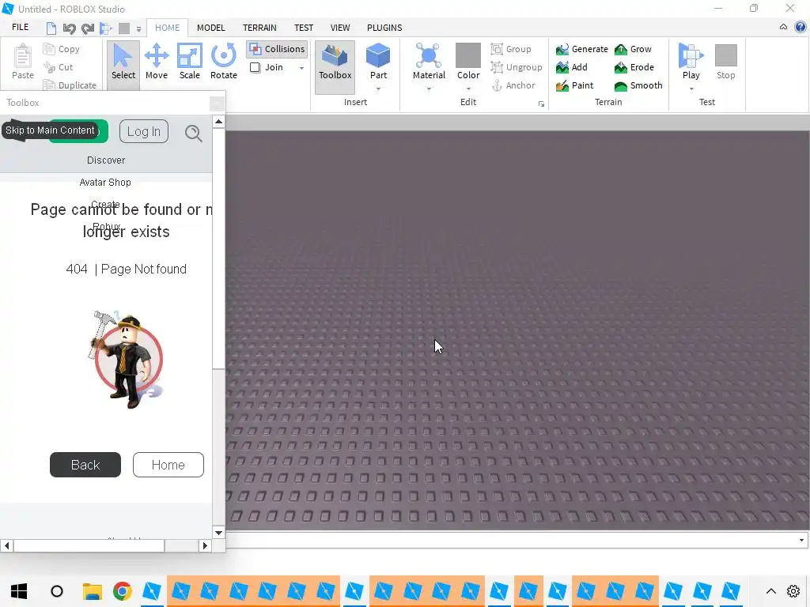Open the Discover link
The image size is (810, 607).
coord(106,160)
